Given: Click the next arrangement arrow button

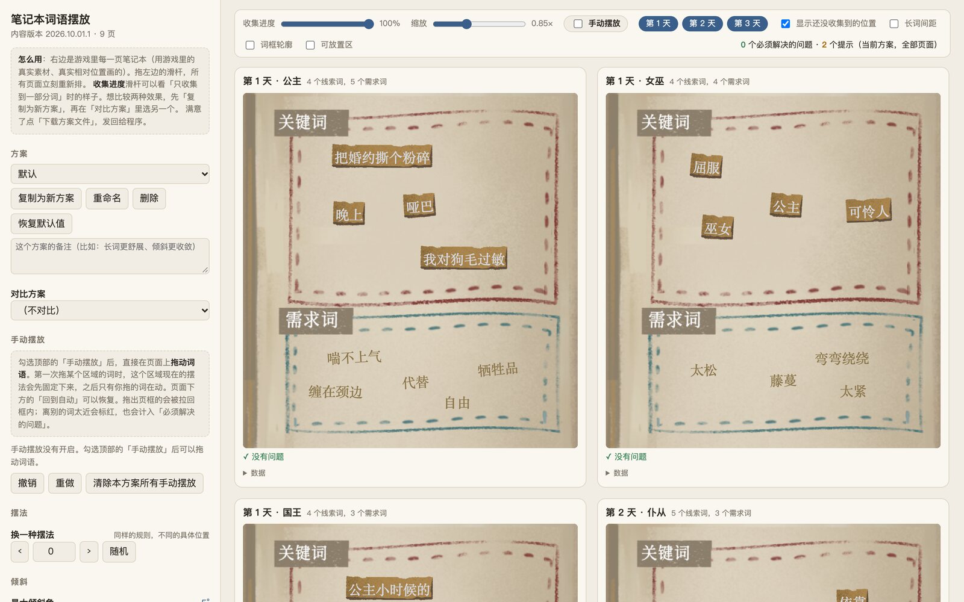Looking at the screenshot, I should click(89, 551).
